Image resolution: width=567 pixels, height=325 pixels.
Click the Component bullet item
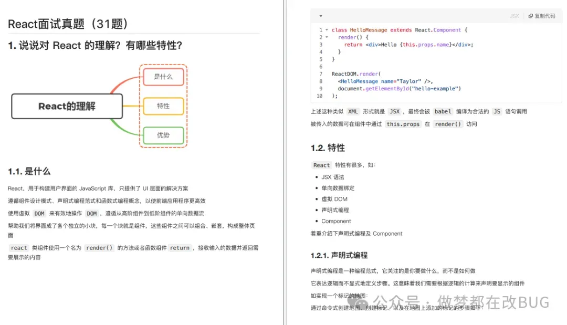[336, 221]
